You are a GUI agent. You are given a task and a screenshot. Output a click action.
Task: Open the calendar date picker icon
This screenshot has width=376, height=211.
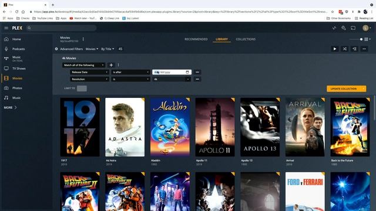click(187, 72)
